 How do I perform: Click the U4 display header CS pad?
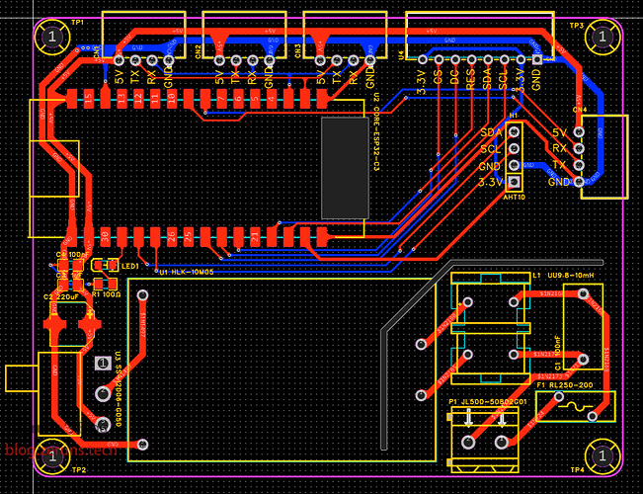[437, 60]
